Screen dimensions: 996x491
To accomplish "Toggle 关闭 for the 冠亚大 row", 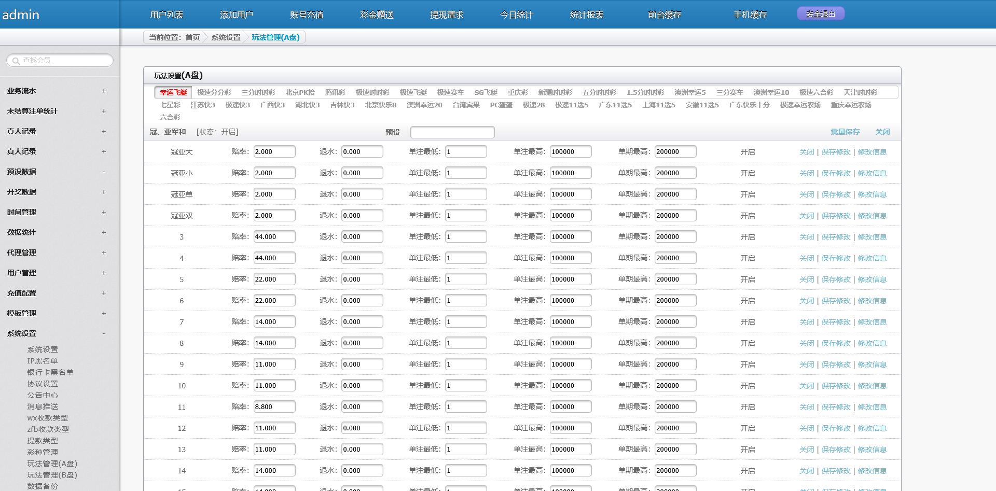I will (806, 152).
